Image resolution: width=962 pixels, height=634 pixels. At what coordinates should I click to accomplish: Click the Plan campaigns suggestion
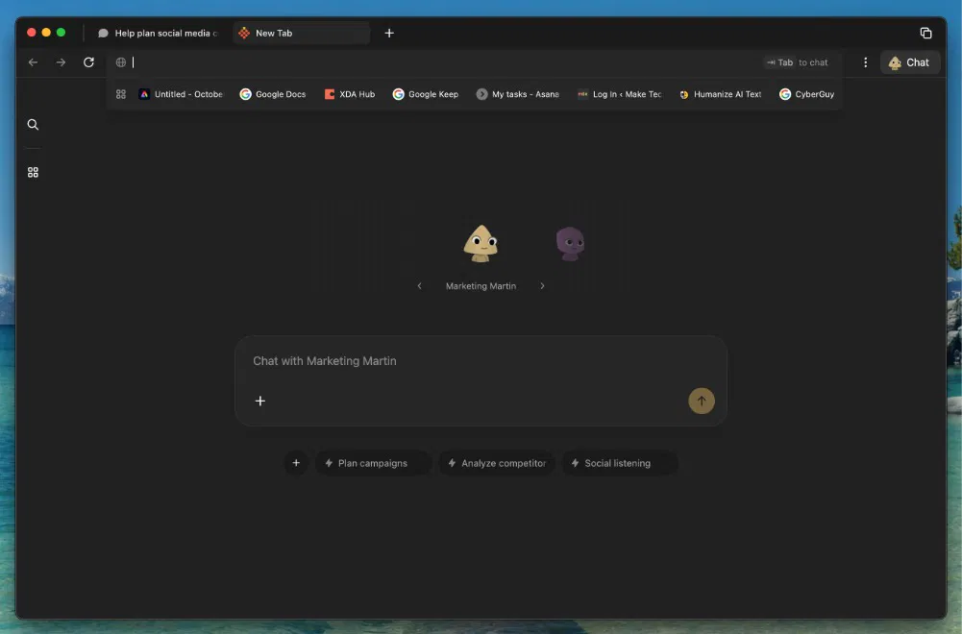pyautogui.click(x=372, y=463)
